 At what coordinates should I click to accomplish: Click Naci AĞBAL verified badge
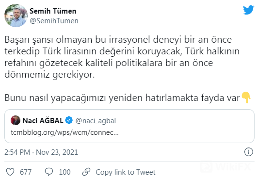(69, 120)
